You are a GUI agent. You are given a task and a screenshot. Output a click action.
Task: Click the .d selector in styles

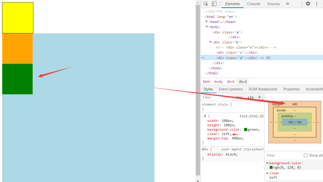click(x=204, y=116)
